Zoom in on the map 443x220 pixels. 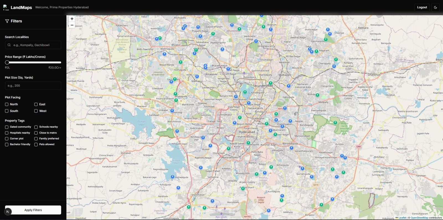(x=72, y=19)
